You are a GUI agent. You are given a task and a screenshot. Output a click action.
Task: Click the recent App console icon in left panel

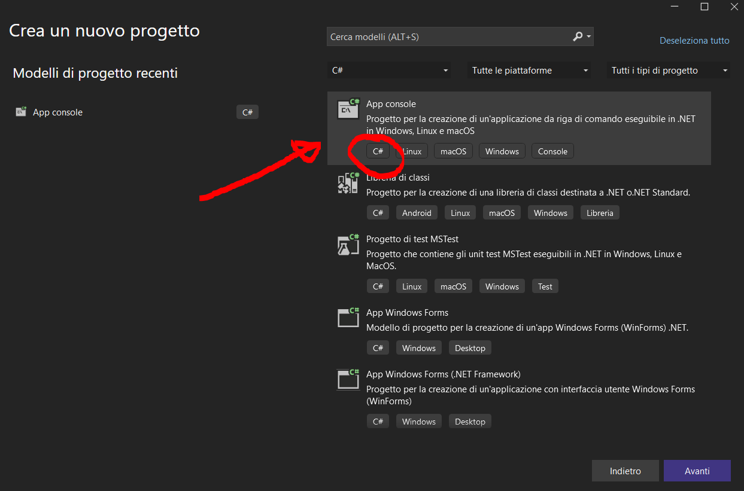pos(21,112)
